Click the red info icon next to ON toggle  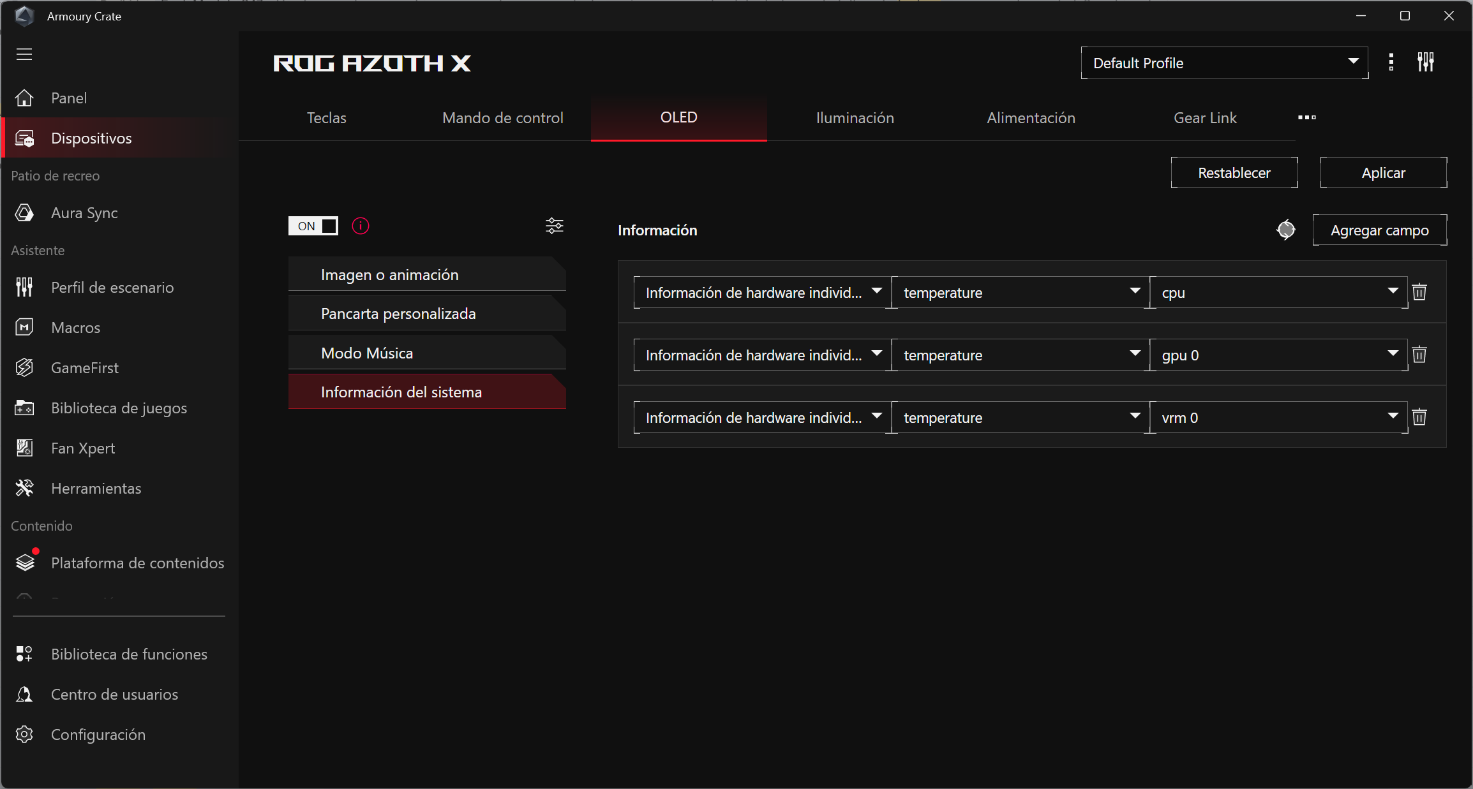click(361, 226)
